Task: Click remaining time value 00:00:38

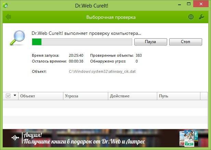Action: 76,61
